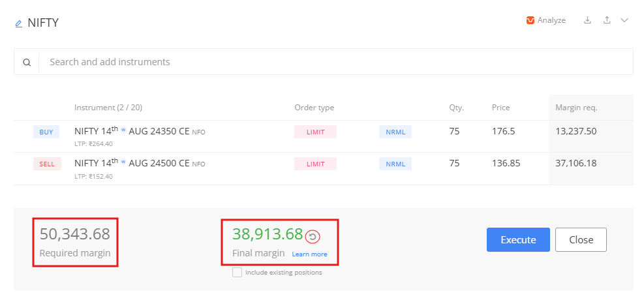Change LIMIT order type for 24350 CE

pyautogui.click(x=315, y=132)
